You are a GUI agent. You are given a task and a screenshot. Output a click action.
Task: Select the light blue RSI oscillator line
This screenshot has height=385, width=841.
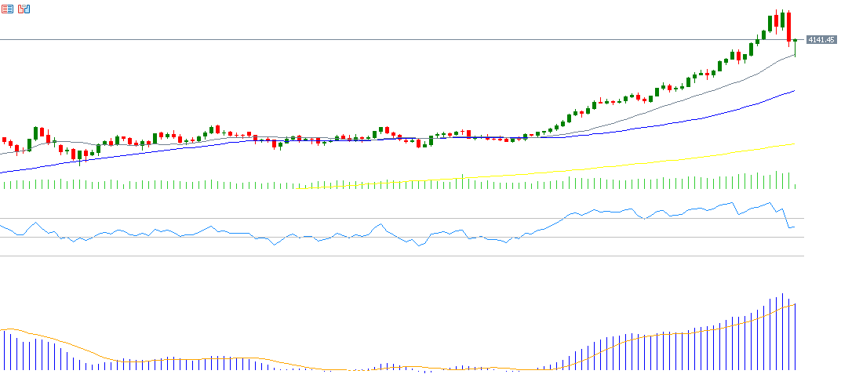click(x=596, y=211)
